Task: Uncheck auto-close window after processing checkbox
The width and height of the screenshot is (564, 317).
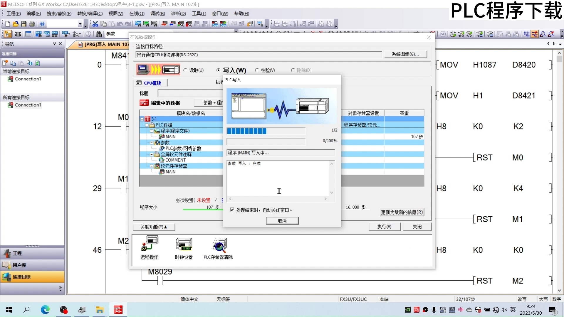Action: click(232, 210)
